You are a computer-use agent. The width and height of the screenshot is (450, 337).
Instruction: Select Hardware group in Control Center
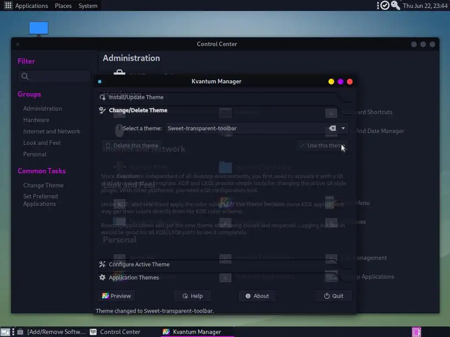pyautogui.click(x=36, y=120)
